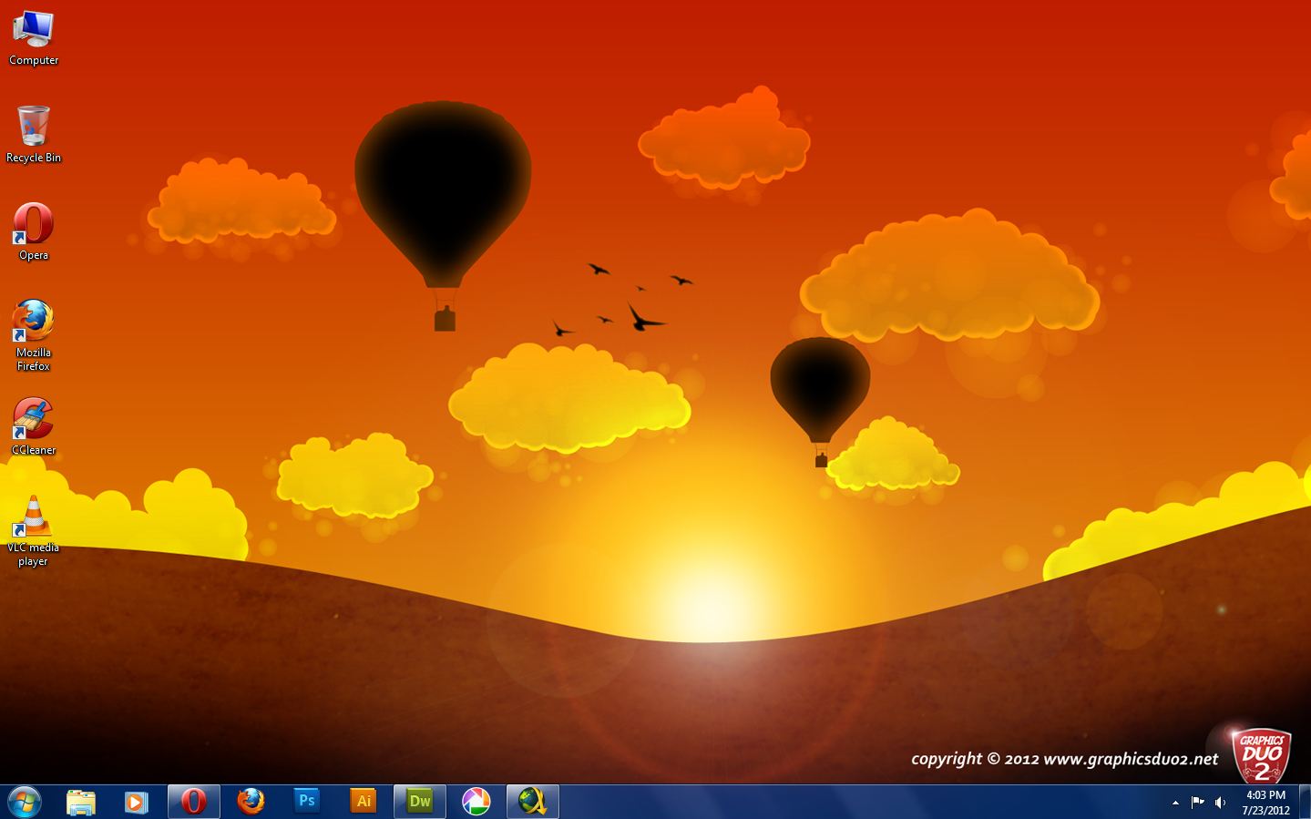Select the Opera desktop shortcut
1311x819 pixels.
point(34,232)
